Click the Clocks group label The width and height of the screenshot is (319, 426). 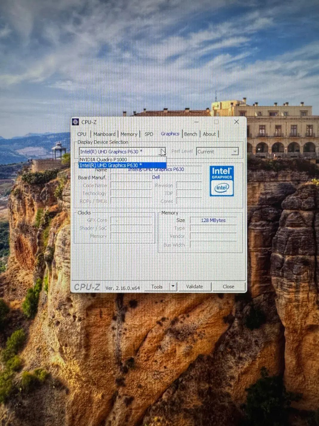tap(84, 213)
